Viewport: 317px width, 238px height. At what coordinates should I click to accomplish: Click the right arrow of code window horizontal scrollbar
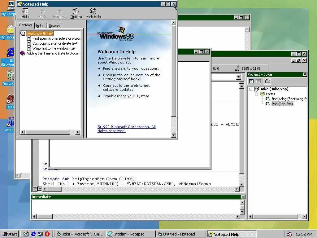(x=237, y=189)
